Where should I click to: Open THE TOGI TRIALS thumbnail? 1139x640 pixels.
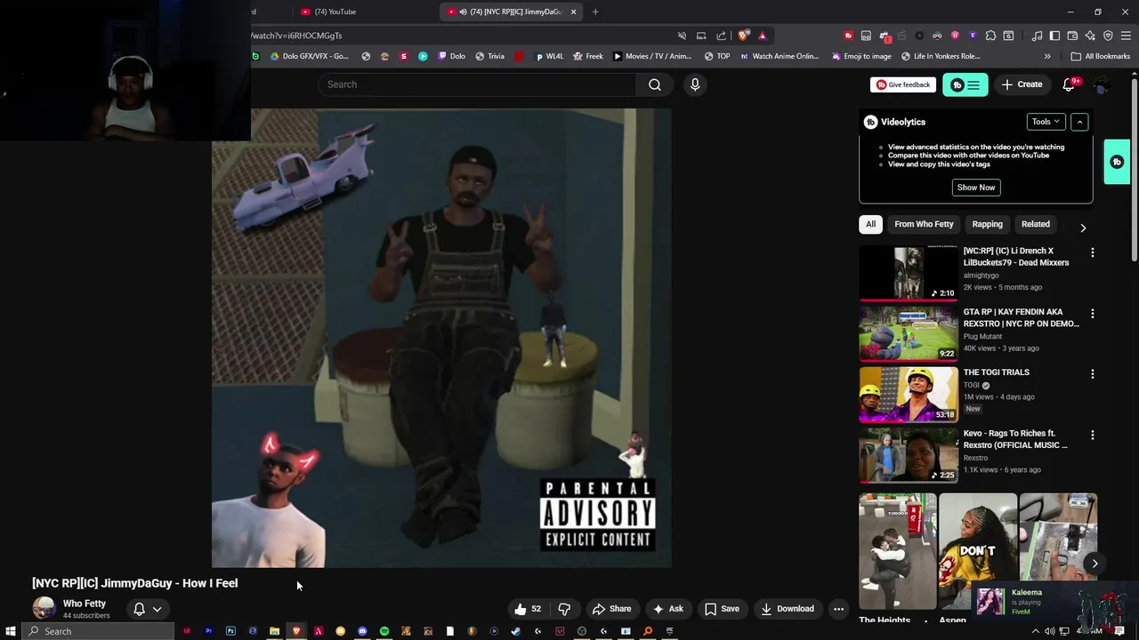pyautogui.click(x=909, y=394)
